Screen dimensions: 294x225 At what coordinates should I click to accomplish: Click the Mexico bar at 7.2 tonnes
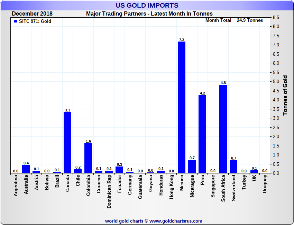pos(182,107)
